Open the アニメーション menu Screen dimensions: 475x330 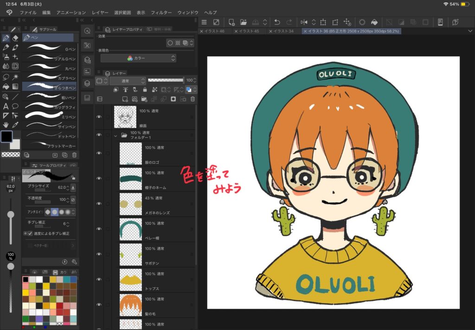coord(71,13)
